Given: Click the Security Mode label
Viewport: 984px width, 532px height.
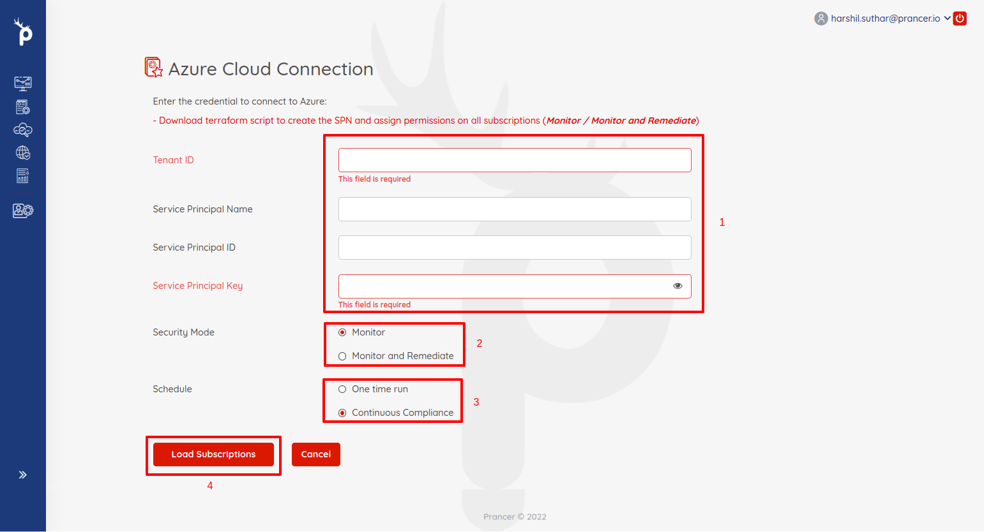Looking at the screenshot, I should [183, 332].
